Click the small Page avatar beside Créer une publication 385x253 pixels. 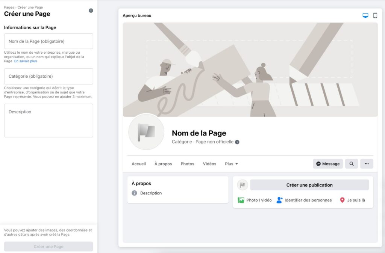[242, 185]
